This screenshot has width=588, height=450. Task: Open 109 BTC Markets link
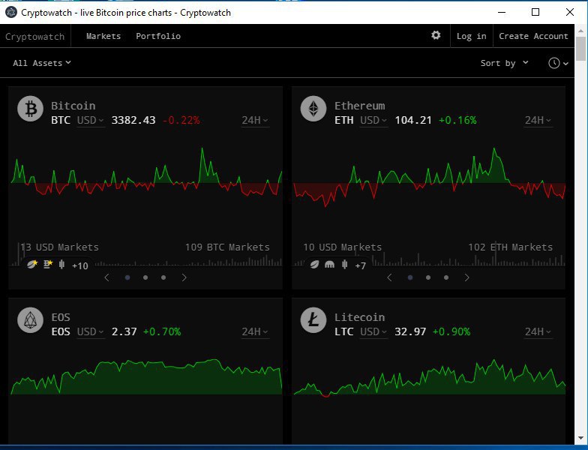click(x=227, y=247)
